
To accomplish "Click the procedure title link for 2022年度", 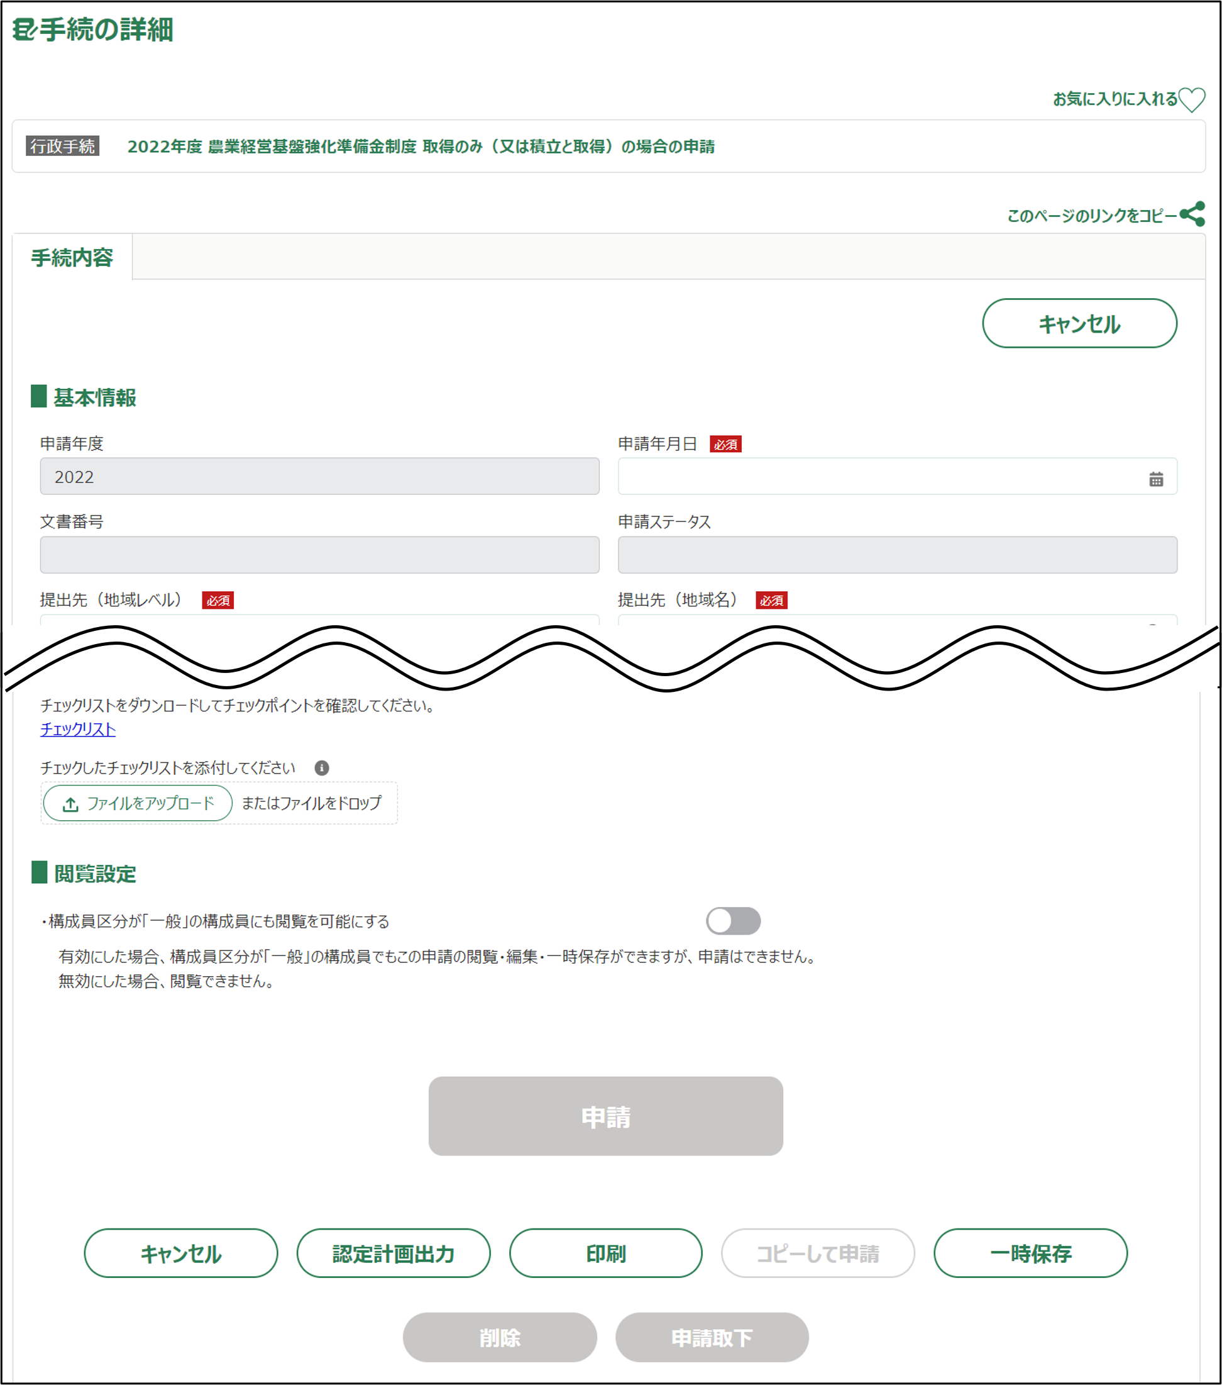I will click(421, 147).
